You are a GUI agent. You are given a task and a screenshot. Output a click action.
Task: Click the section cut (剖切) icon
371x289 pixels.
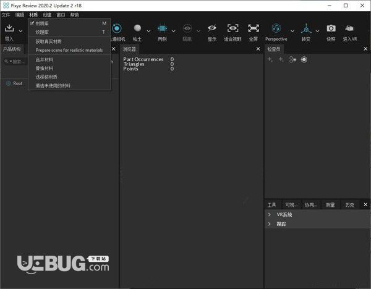pos(162,28)
